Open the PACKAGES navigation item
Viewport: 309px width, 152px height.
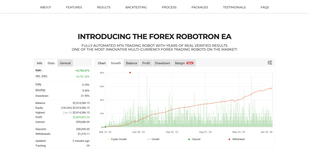point(200,7)
